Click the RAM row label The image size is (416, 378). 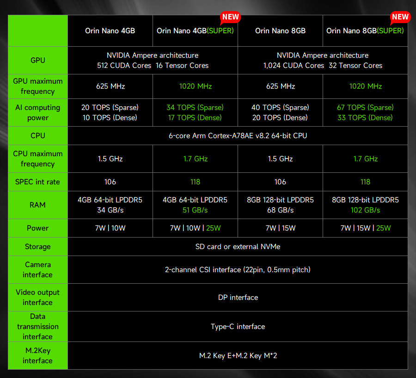click(x=38, y=205)
